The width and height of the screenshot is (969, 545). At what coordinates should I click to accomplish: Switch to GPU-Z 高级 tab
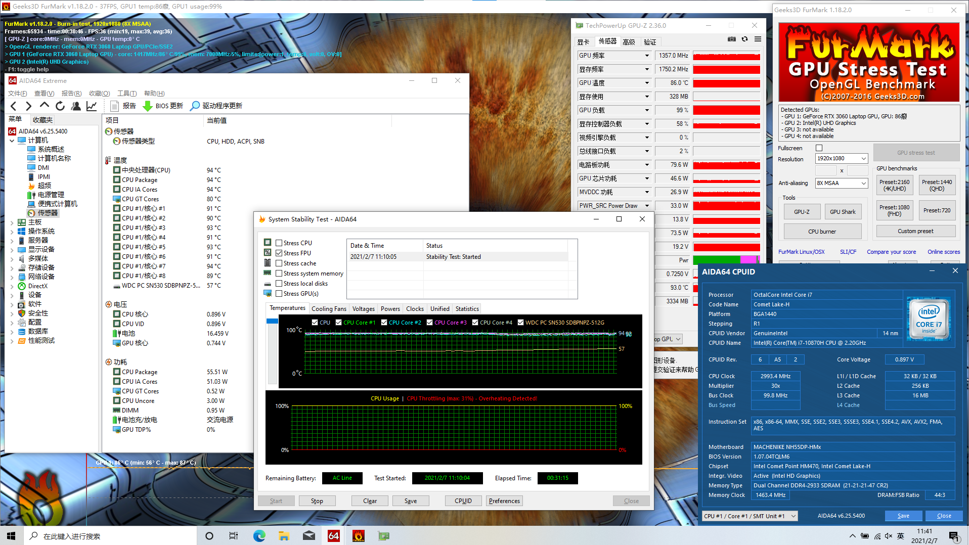[x=629, y=42]
